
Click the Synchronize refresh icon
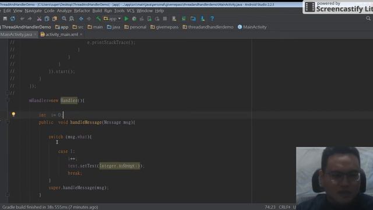pos(13,19)
